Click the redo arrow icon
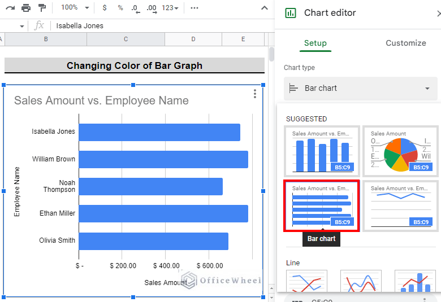This screenshot has height=302, width=441. pos(10,8)
